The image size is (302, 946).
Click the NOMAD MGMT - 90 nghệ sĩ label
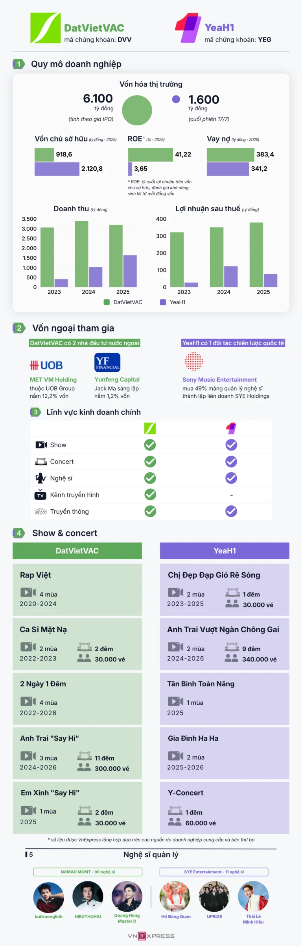point(88,872)
